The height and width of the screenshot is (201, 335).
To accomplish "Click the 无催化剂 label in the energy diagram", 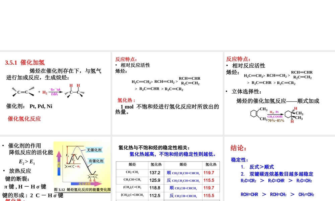I will (x=94, y=150).
